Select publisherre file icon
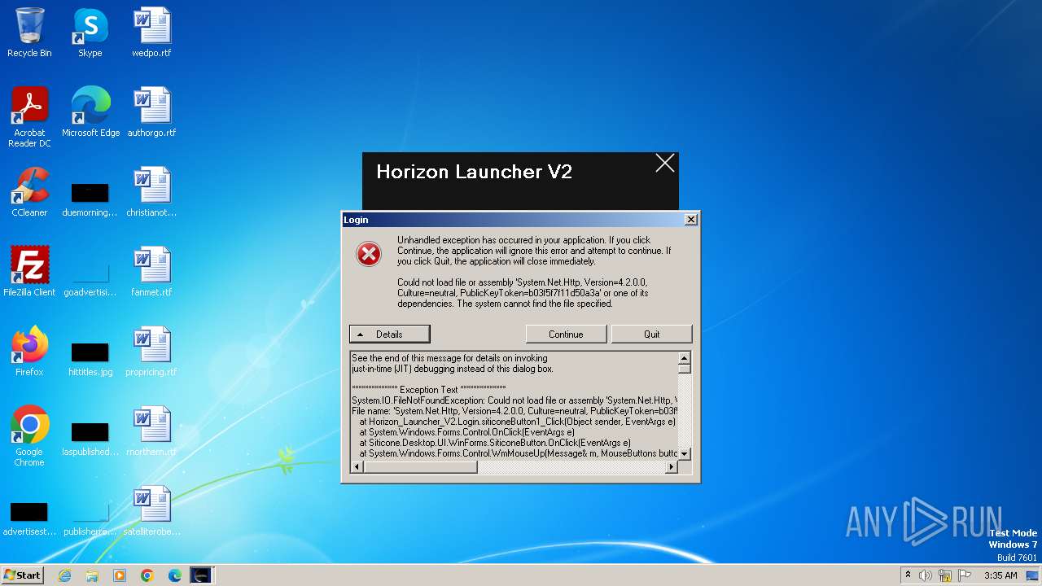The height and width of the screenshot is (586, 1042). [90, 518]
